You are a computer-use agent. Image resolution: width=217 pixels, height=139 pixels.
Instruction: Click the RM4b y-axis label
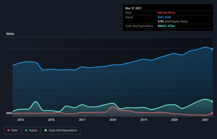10,34
